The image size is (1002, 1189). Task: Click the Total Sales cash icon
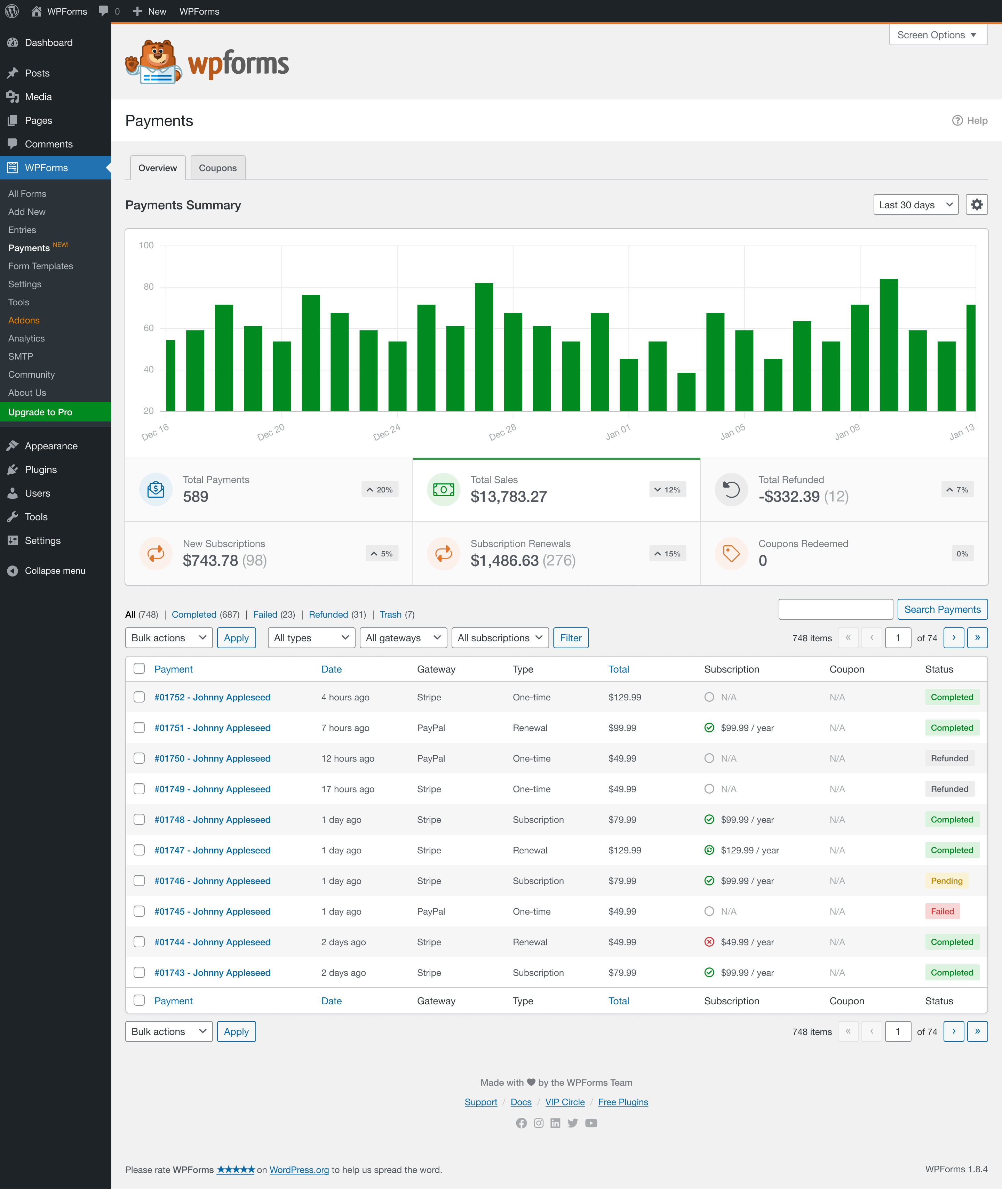click(x=443, y=489)
